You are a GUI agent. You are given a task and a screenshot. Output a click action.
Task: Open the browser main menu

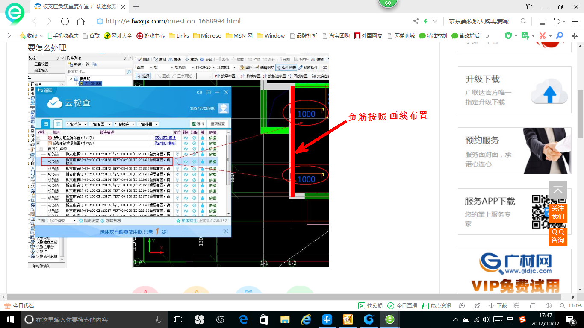pyautogui.click(x=574, y=21)
